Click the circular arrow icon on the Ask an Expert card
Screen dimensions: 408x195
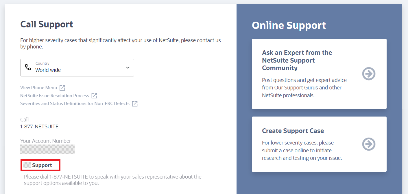368,74
